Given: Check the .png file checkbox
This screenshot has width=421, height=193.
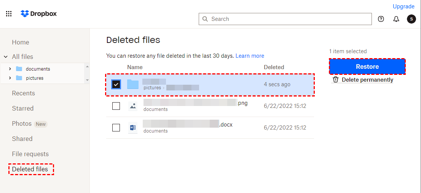Looking at the screenshot, I should pyautogui.click(x=116, y=106).
